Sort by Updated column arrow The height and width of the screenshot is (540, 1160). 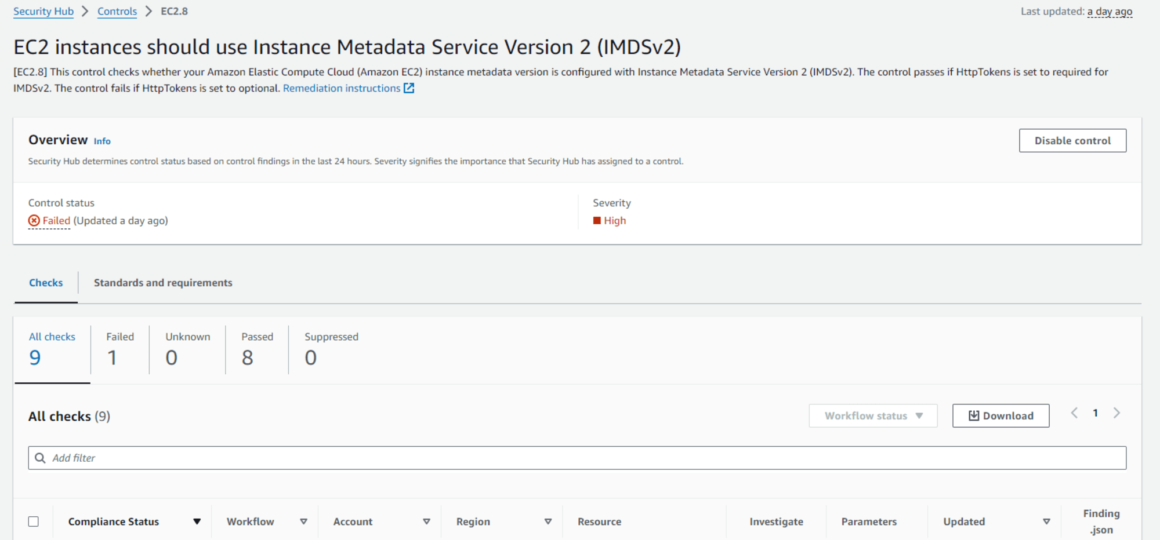(1046, 521)
